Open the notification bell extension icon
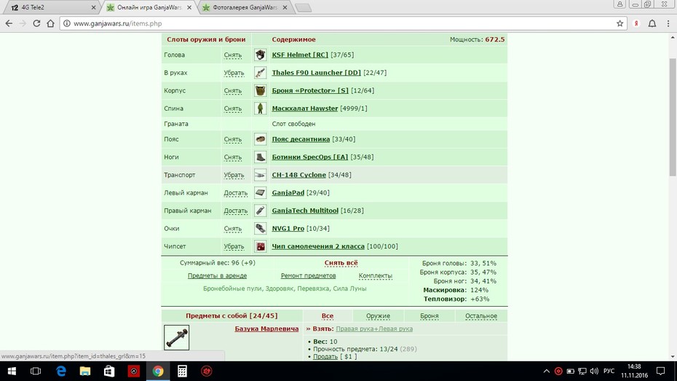The image size is (677, 381). pyautogui.click(x=652, y=23)
